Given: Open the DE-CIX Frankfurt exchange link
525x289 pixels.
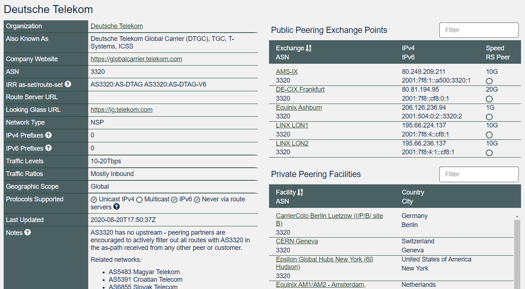Looking at the screenshot, I should tap(300, 89).
